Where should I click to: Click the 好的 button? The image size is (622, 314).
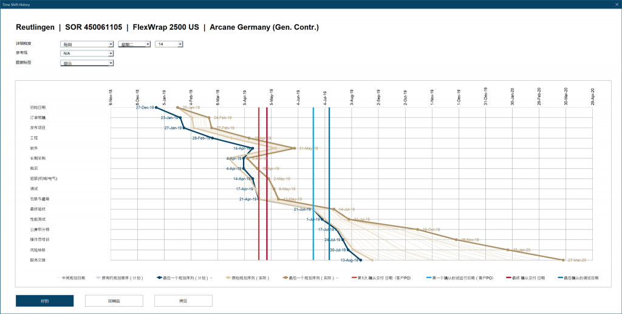(x=44, y=301)
